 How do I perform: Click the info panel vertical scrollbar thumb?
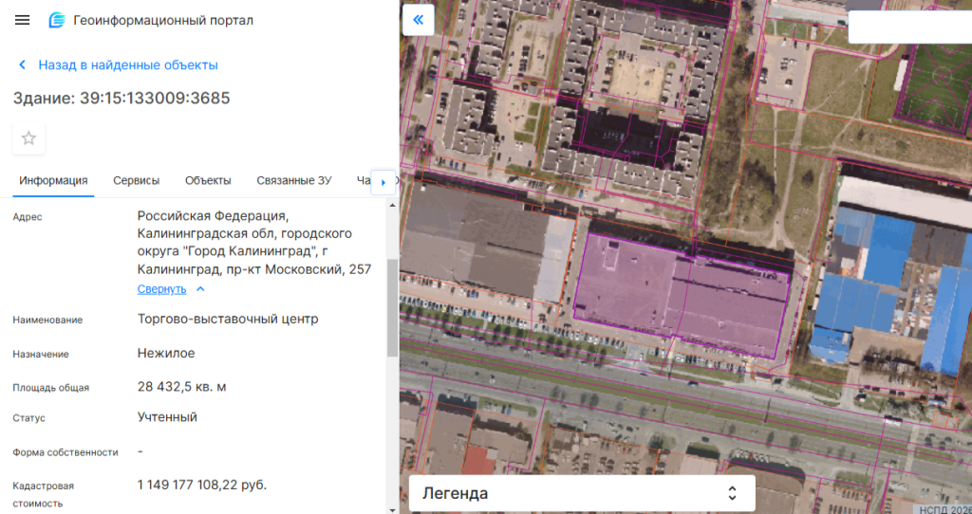[392, 307]
